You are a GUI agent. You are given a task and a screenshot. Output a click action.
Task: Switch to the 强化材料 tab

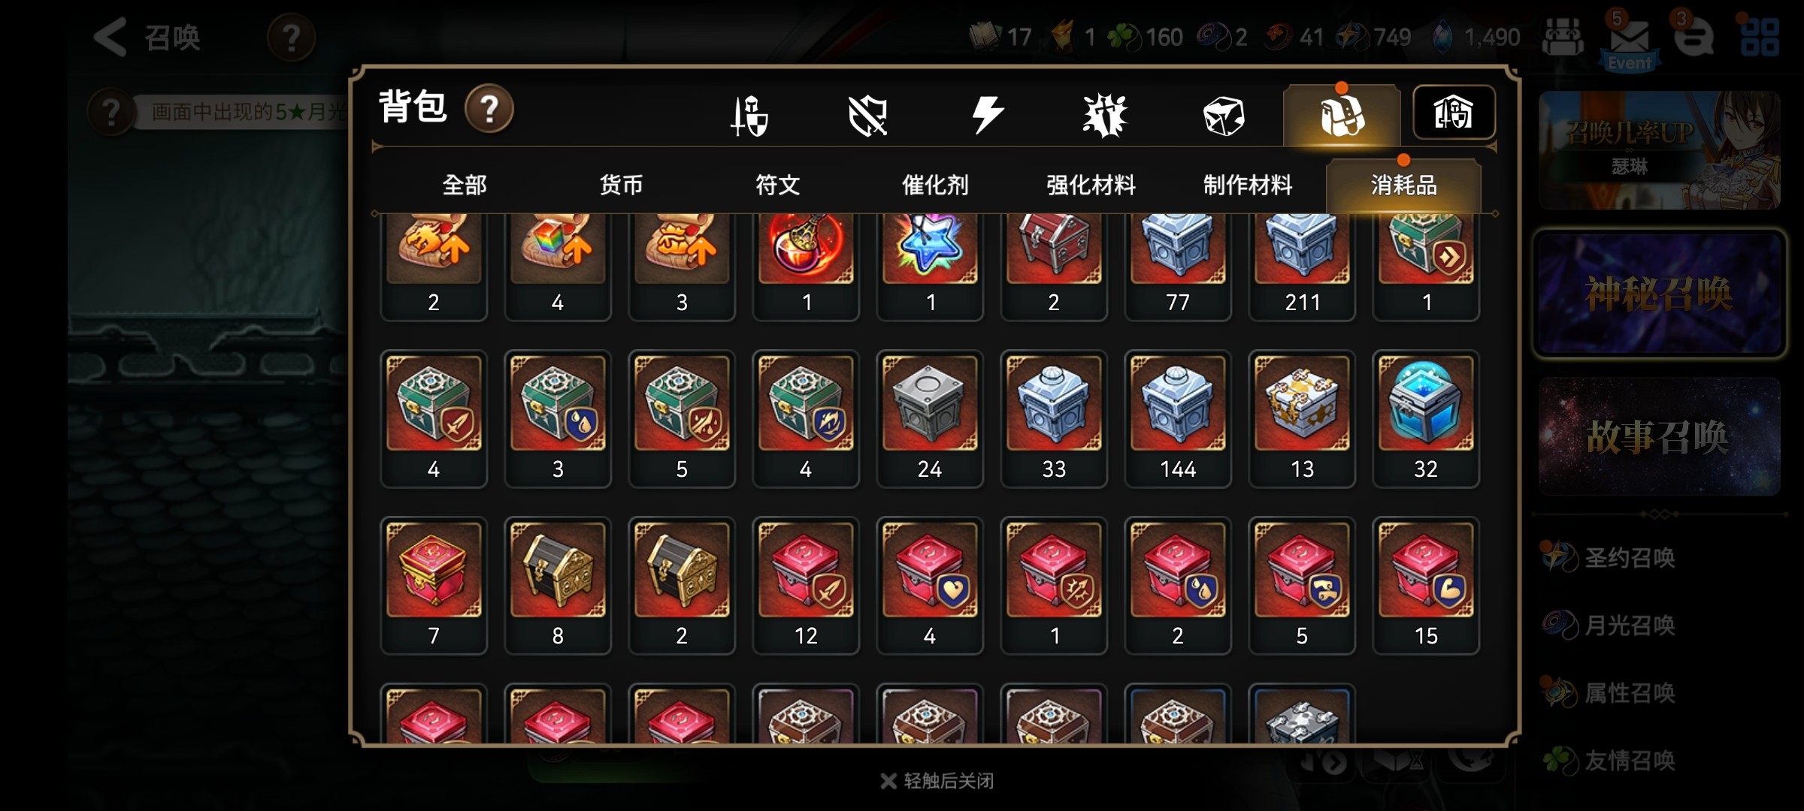1091,185
